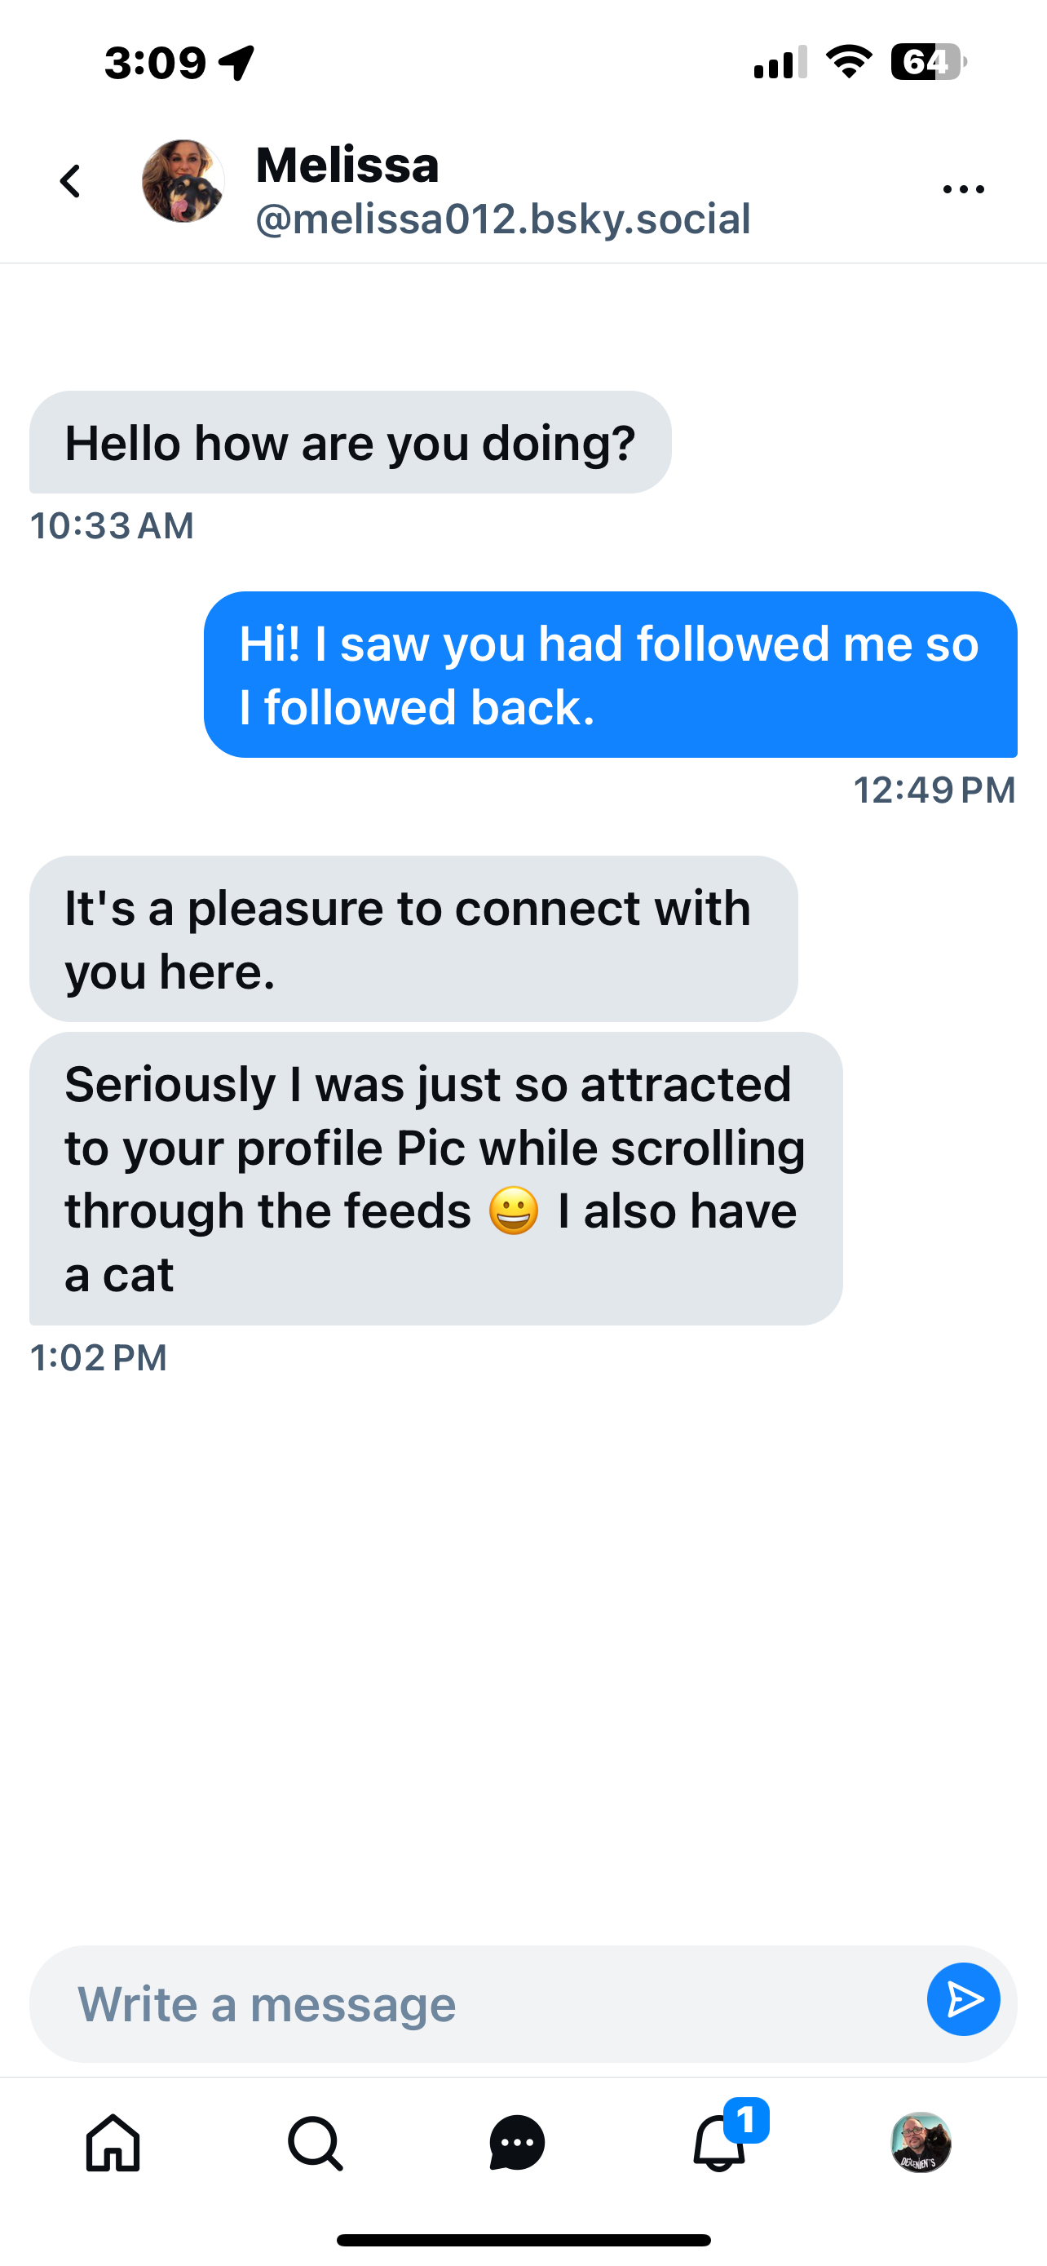This screenshot has height=2266, width=1047.
Task: Open the Chat messages tab
Action: (x=517, y=2143)
